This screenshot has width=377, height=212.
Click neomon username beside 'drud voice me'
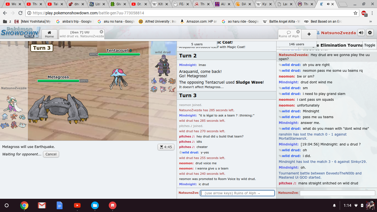tap(186, 163)
